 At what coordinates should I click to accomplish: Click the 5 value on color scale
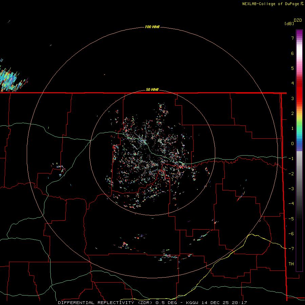[292, 68]
